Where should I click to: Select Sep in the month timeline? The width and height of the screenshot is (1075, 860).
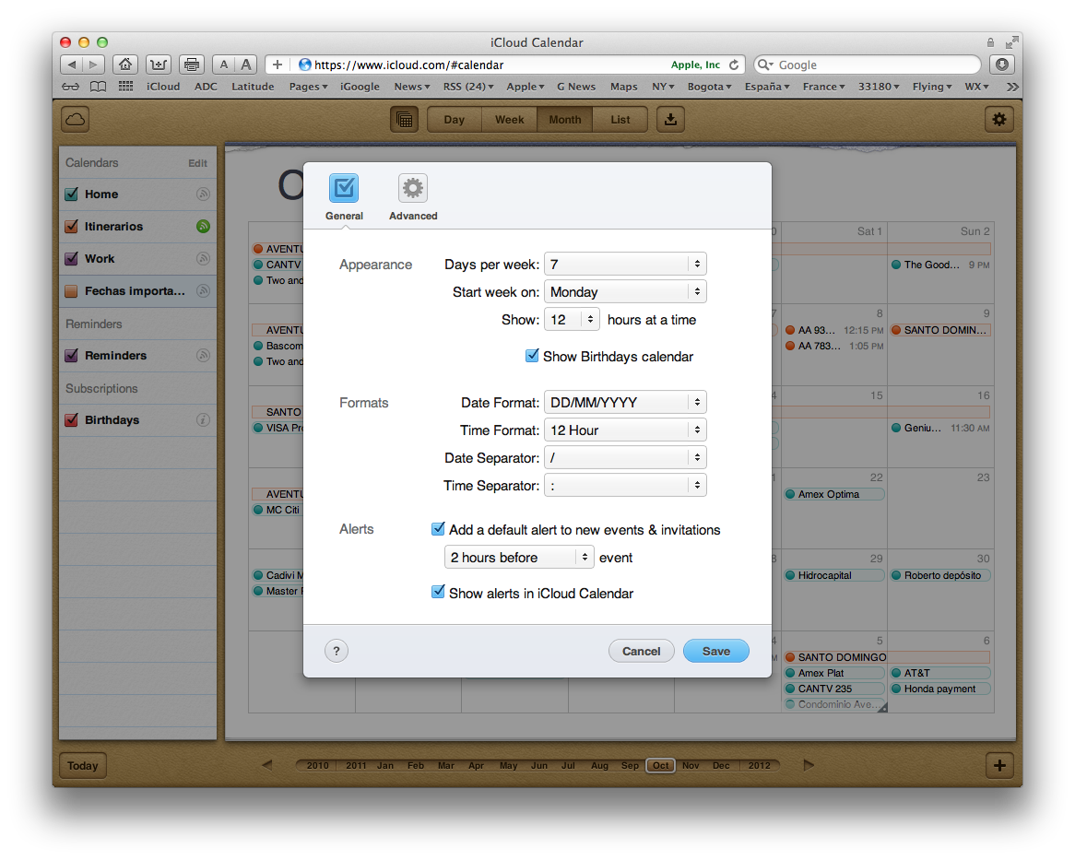click(x=630, y=765)
